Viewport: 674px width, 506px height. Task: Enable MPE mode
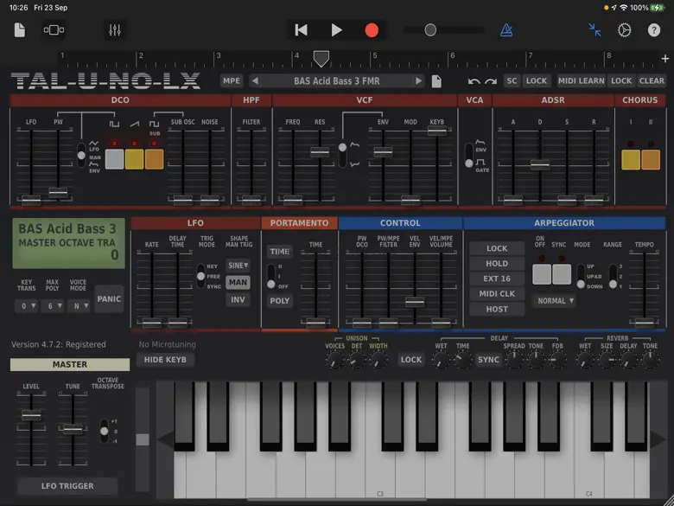tap(232, 81)
